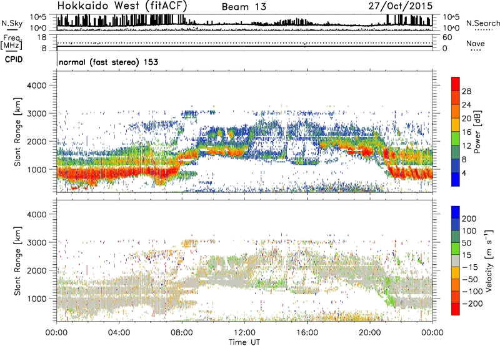Click the '20:00' time tick label
500x346 pixels.
click(369, 333)
